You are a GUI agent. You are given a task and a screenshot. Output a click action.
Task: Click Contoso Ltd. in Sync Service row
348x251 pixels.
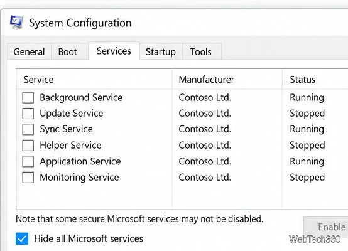pos(205,129)
